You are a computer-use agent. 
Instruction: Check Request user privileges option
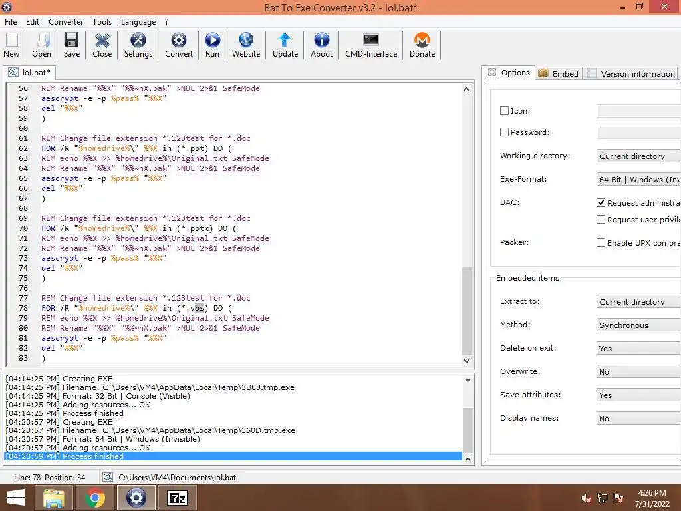[601, 220]
